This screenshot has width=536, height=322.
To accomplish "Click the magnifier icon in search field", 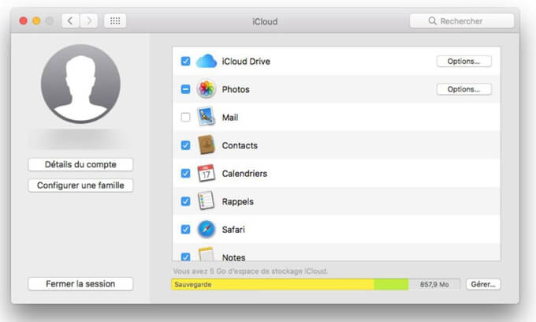I will pos(433,21).
